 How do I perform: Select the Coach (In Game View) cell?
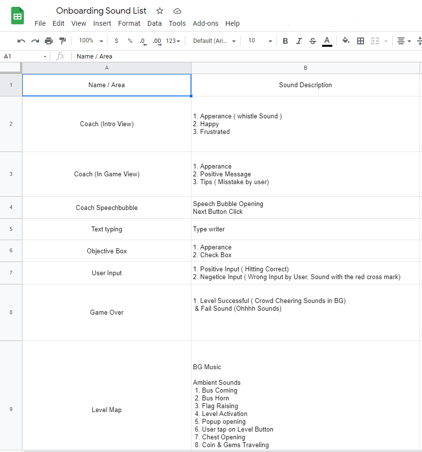click(x=107, y=174)
